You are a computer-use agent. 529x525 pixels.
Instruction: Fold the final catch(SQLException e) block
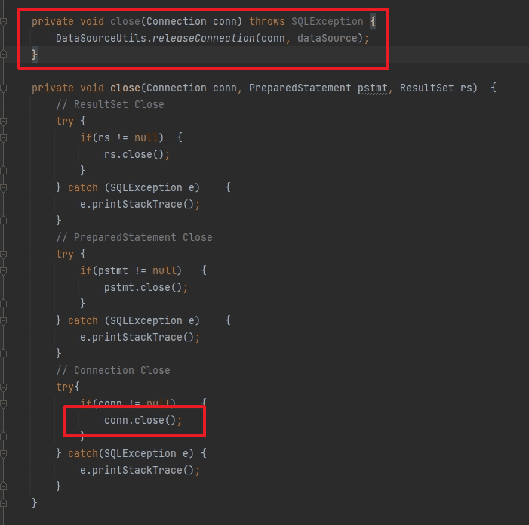click(3, 454)
